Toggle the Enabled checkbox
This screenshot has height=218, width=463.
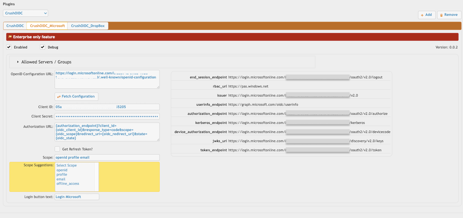click(9, 47)
